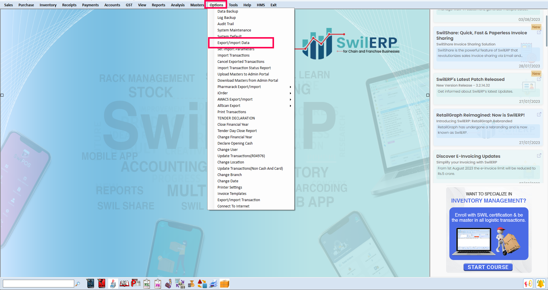The width and height of the screenshot is (548, 290).
Task: Click the bank transfer arrows icon
Action: [180, 283]
